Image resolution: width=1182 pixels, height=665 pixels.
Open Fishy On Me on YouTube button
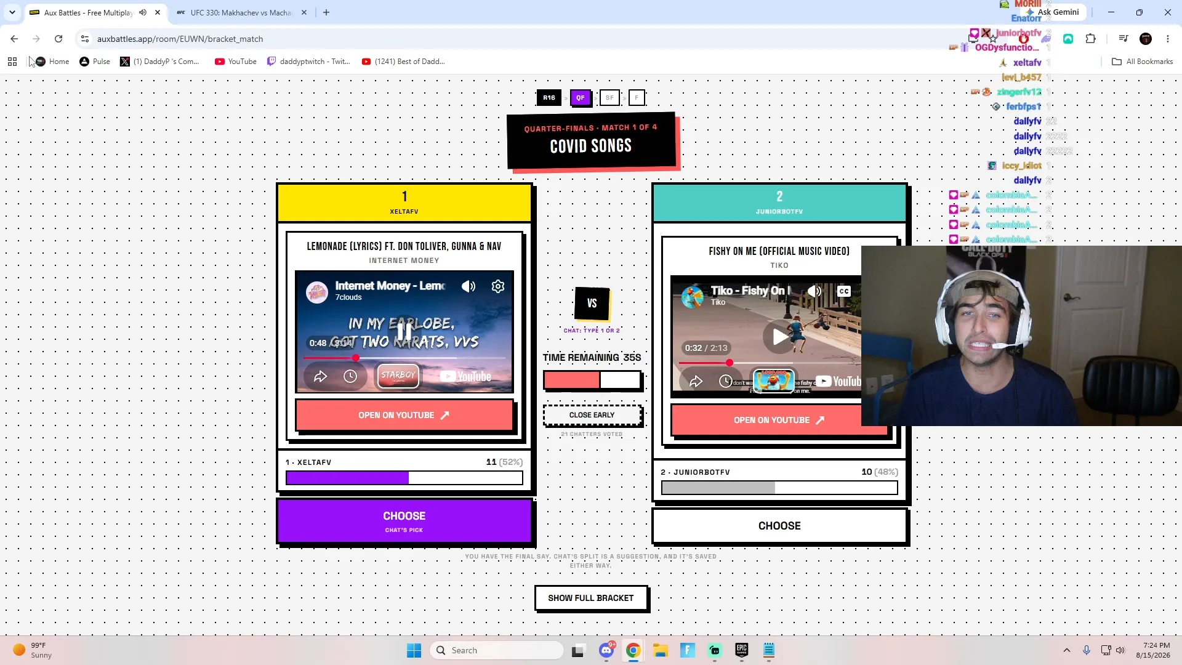[778, 420]
